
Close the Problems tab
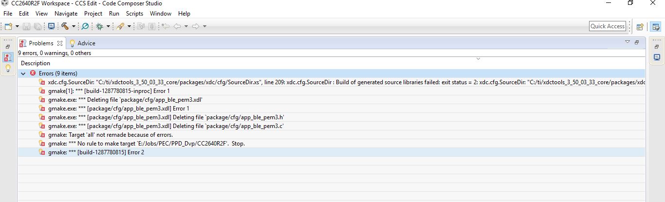pyautogui.click(x=60, y=43)
